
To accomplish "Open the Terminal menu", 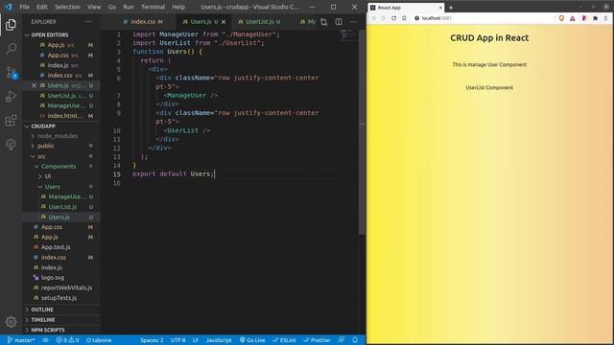I will click(x=153, y=7).
